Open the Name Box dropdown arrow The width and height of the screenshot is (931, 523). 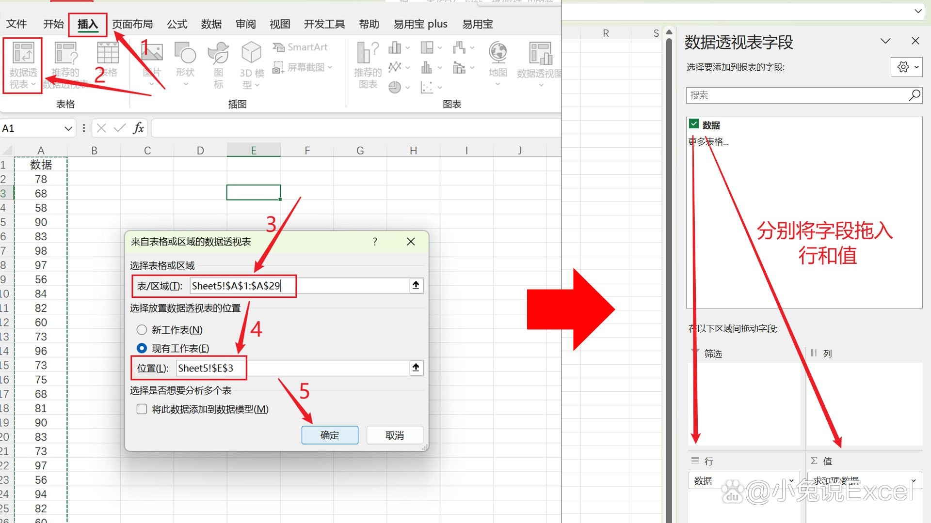[x=68, y=128]
